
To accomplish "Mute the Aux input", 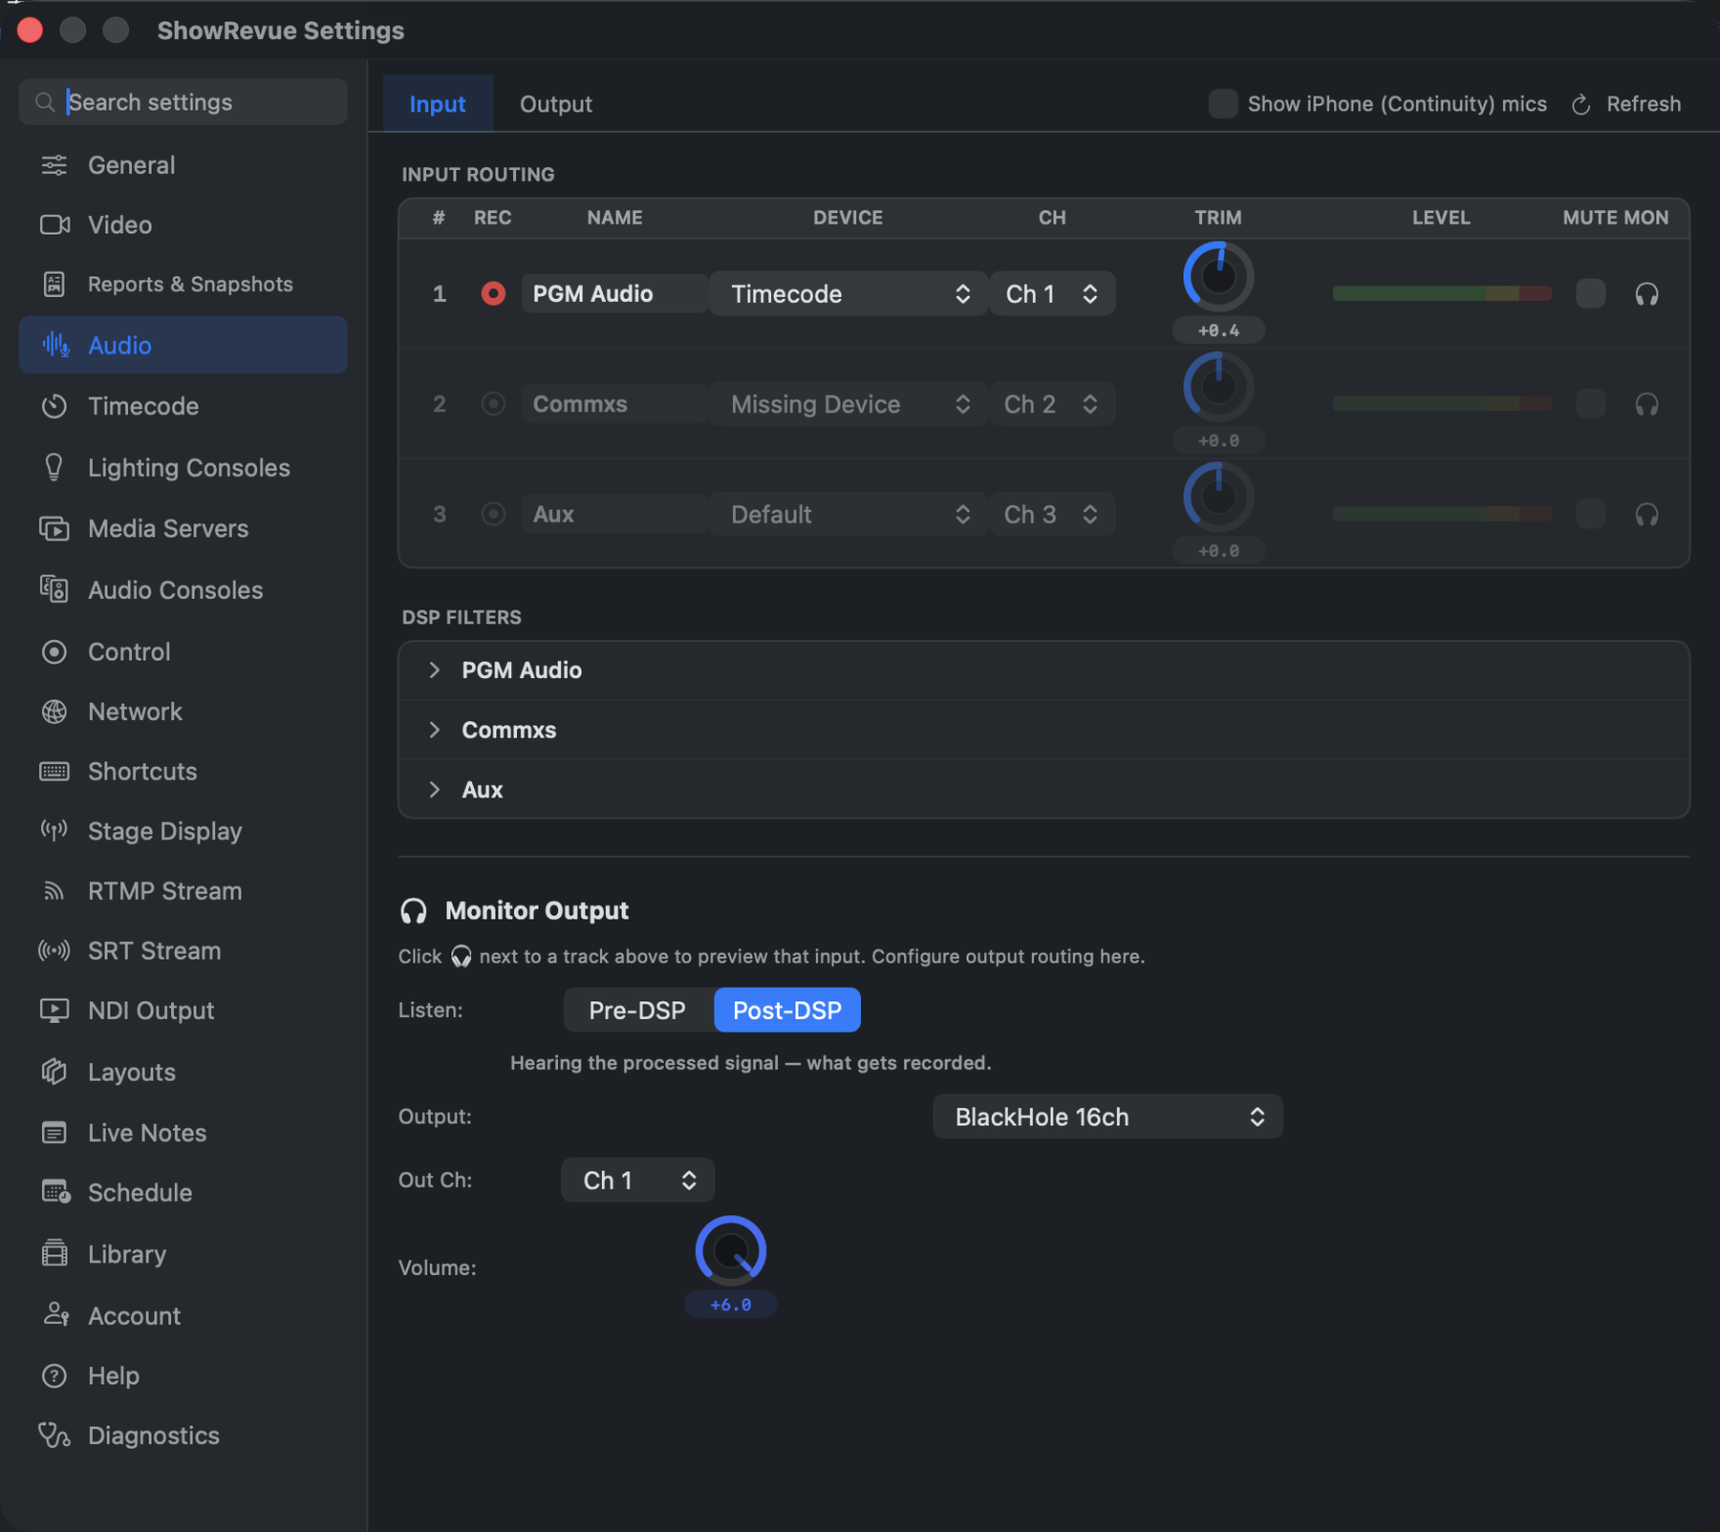I will tap(1590, 514).
